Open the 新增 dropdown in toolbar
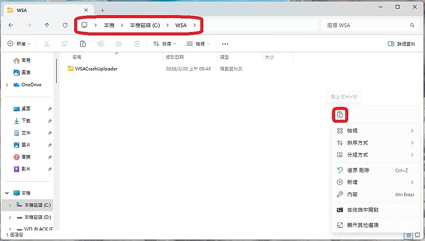 point(19,44)
